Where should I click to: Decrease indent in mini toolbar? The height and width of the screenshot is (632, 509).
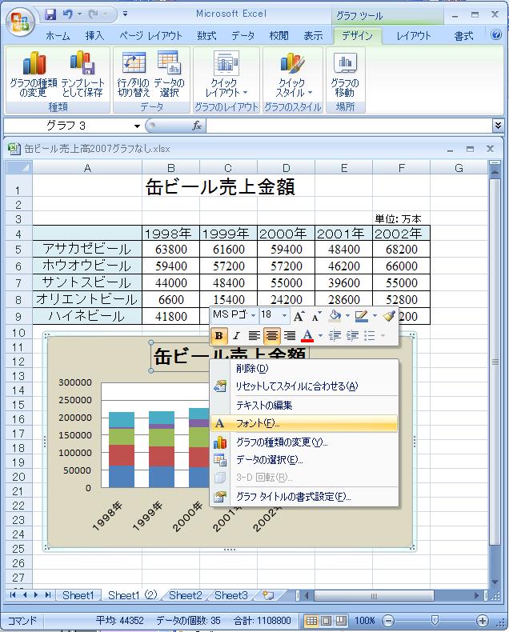point(335,335)
